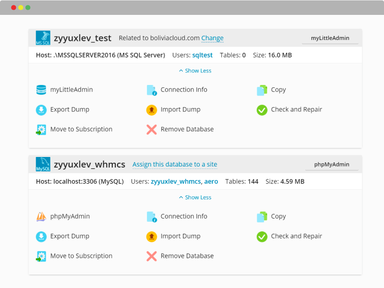This screenshot has width=384, height=288.
Task: Click the phpMyAdmin button in zyyuxlev_whmcs header
Action: point(332,165)
